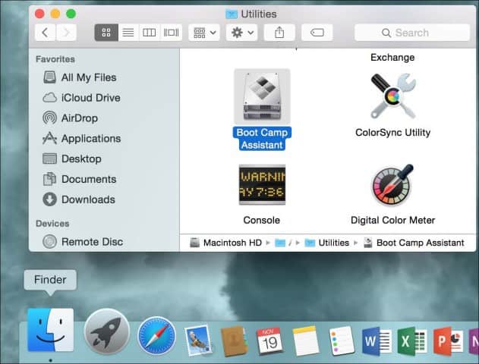The width and height of the screenshot is (479, 364).
Task: Click the Utilities window title folder icon
Action: 232,14
